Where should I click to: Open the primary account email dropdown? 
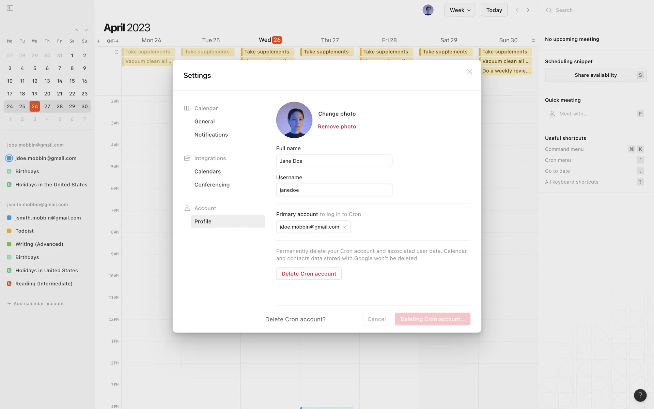point(313,227)
